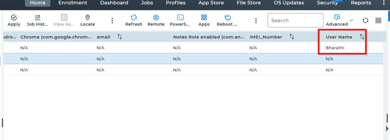
Task: Sort by User Name column arrows
Action: click(362, 37)
